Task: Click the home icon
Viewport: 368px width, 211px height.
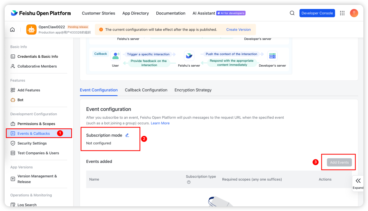Action: click(x=12, y=30)
